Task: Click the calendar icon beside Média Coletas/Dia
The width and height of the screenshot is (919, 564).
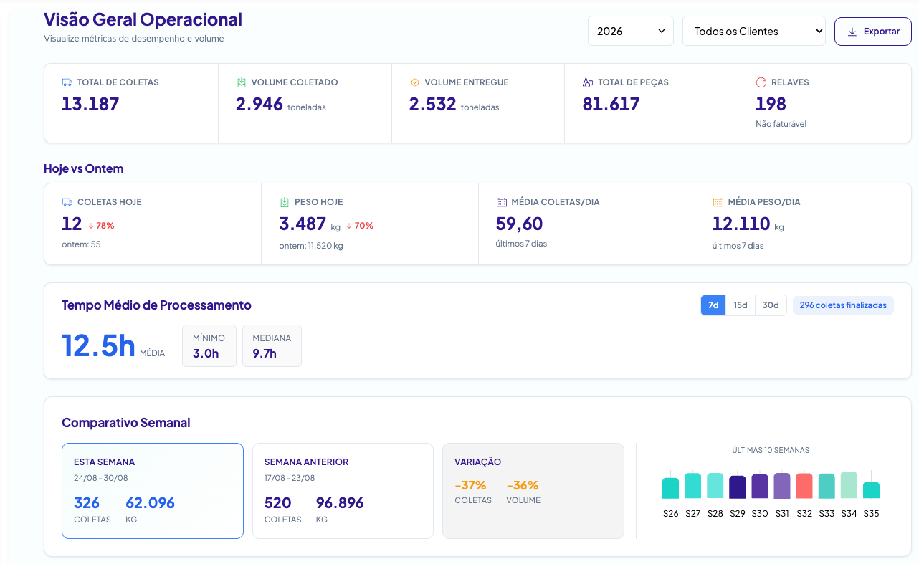Action: point(502,202)
